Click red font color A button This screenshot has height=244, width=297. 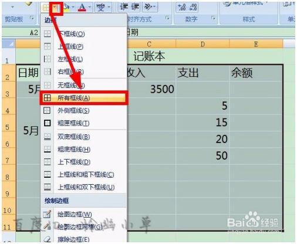(82, 7)
